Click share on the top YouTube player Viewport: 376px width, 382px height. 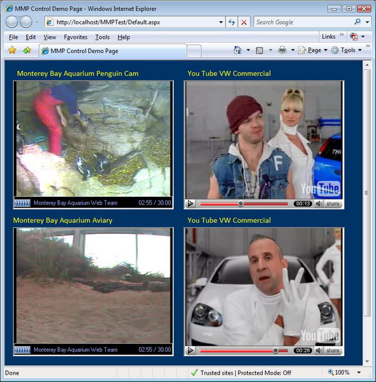[333, 204]
